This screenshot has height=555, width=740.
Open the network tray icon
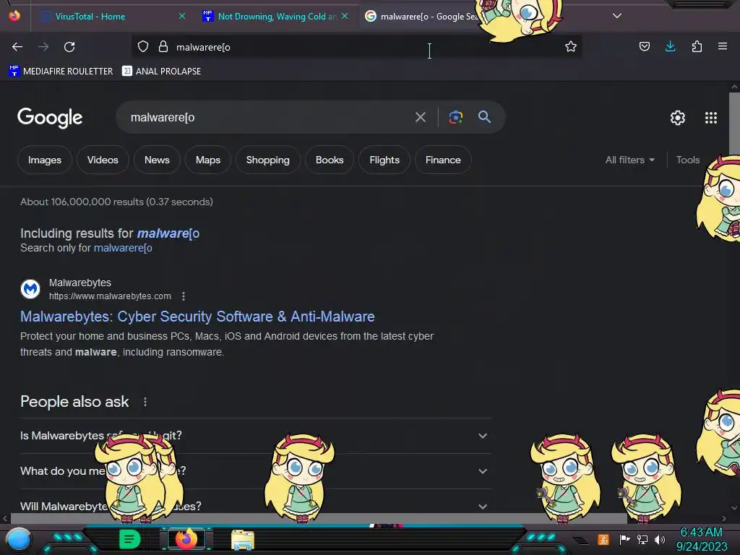click(642, 539)
